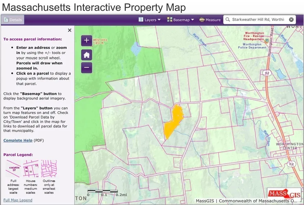Click the home extent button

(x=87, y=55)
